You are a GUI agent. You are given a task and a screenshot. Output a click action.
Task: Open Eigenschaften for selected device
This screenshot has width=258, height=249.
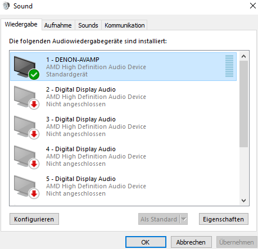[224, 219]
